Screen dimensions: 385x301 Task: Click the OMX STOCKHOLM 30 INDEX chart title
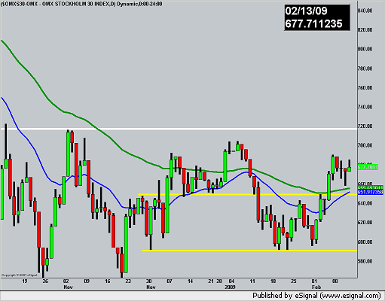[81, 4]
